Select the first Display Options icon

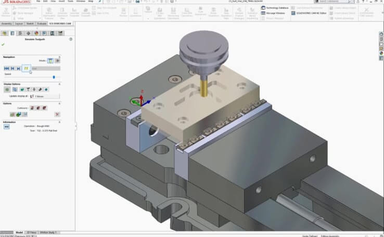[7, 89]
